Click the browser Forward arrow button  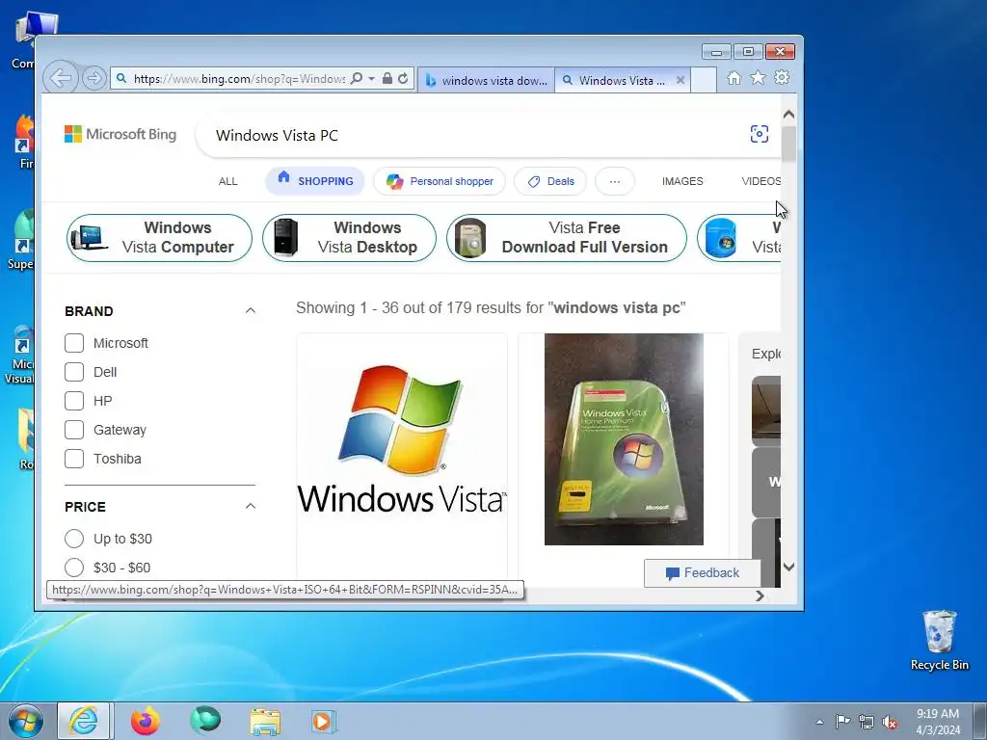click(x=94, y=79)
